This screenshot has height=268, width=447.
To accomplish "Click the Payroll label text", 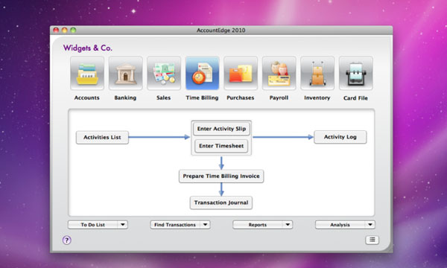I will pos(279,98).
